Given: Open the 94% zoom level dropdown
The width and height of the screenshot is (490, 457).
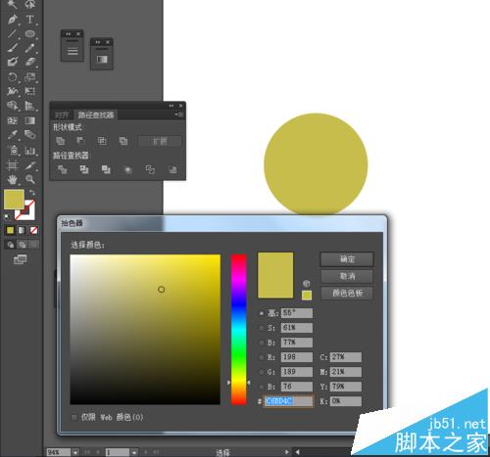Looking at the screenshot, I should pos(75,452).
